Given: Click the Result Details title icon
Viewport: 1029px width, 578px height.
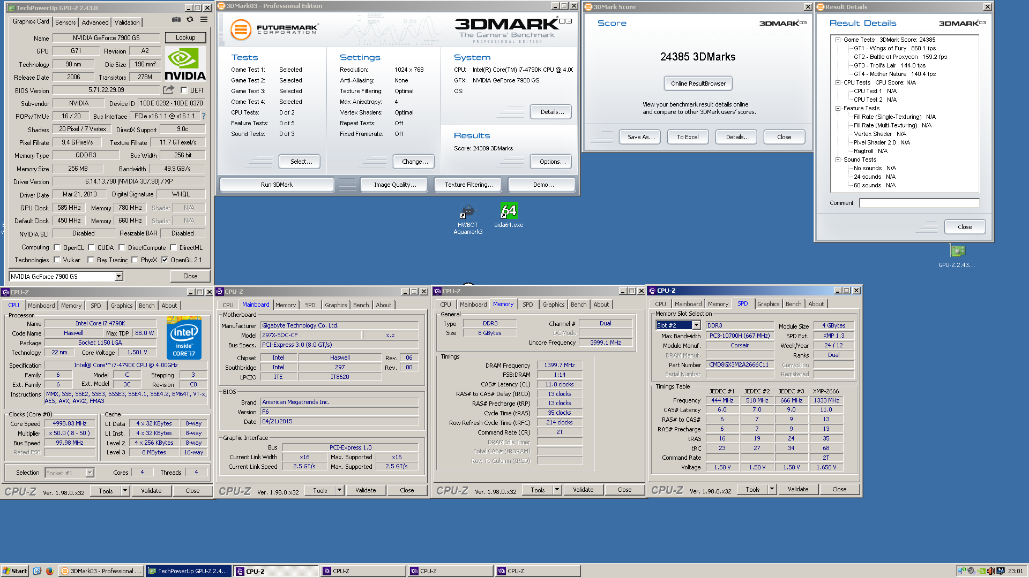Looking at the screenshot, I should coord(821,7).
